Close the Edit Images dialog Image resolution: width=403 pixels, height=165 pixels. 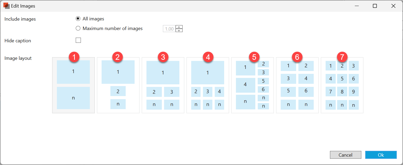tap(393, 6)
